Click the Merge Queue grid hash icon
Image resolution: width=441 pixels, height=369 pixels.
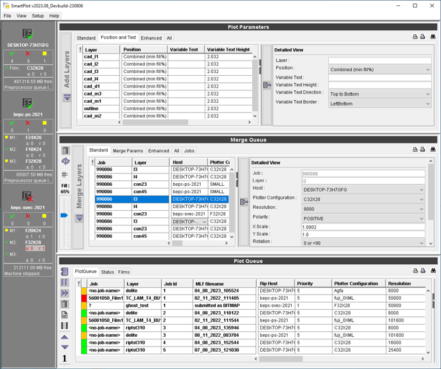(65, 175)
